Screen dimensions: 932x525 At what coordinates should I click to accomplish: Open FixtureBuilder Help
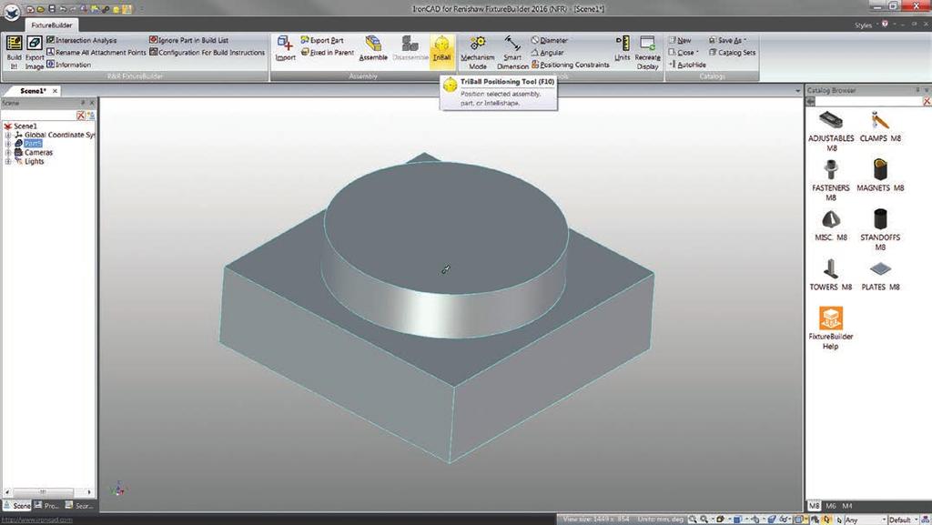(831, 328)
